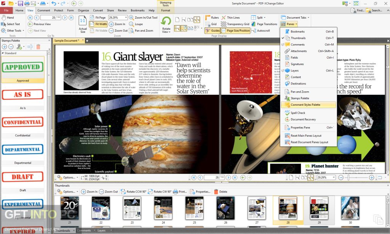
Task: Open Page Transitions
Action: pyautogui.click(x=264, y=24)
